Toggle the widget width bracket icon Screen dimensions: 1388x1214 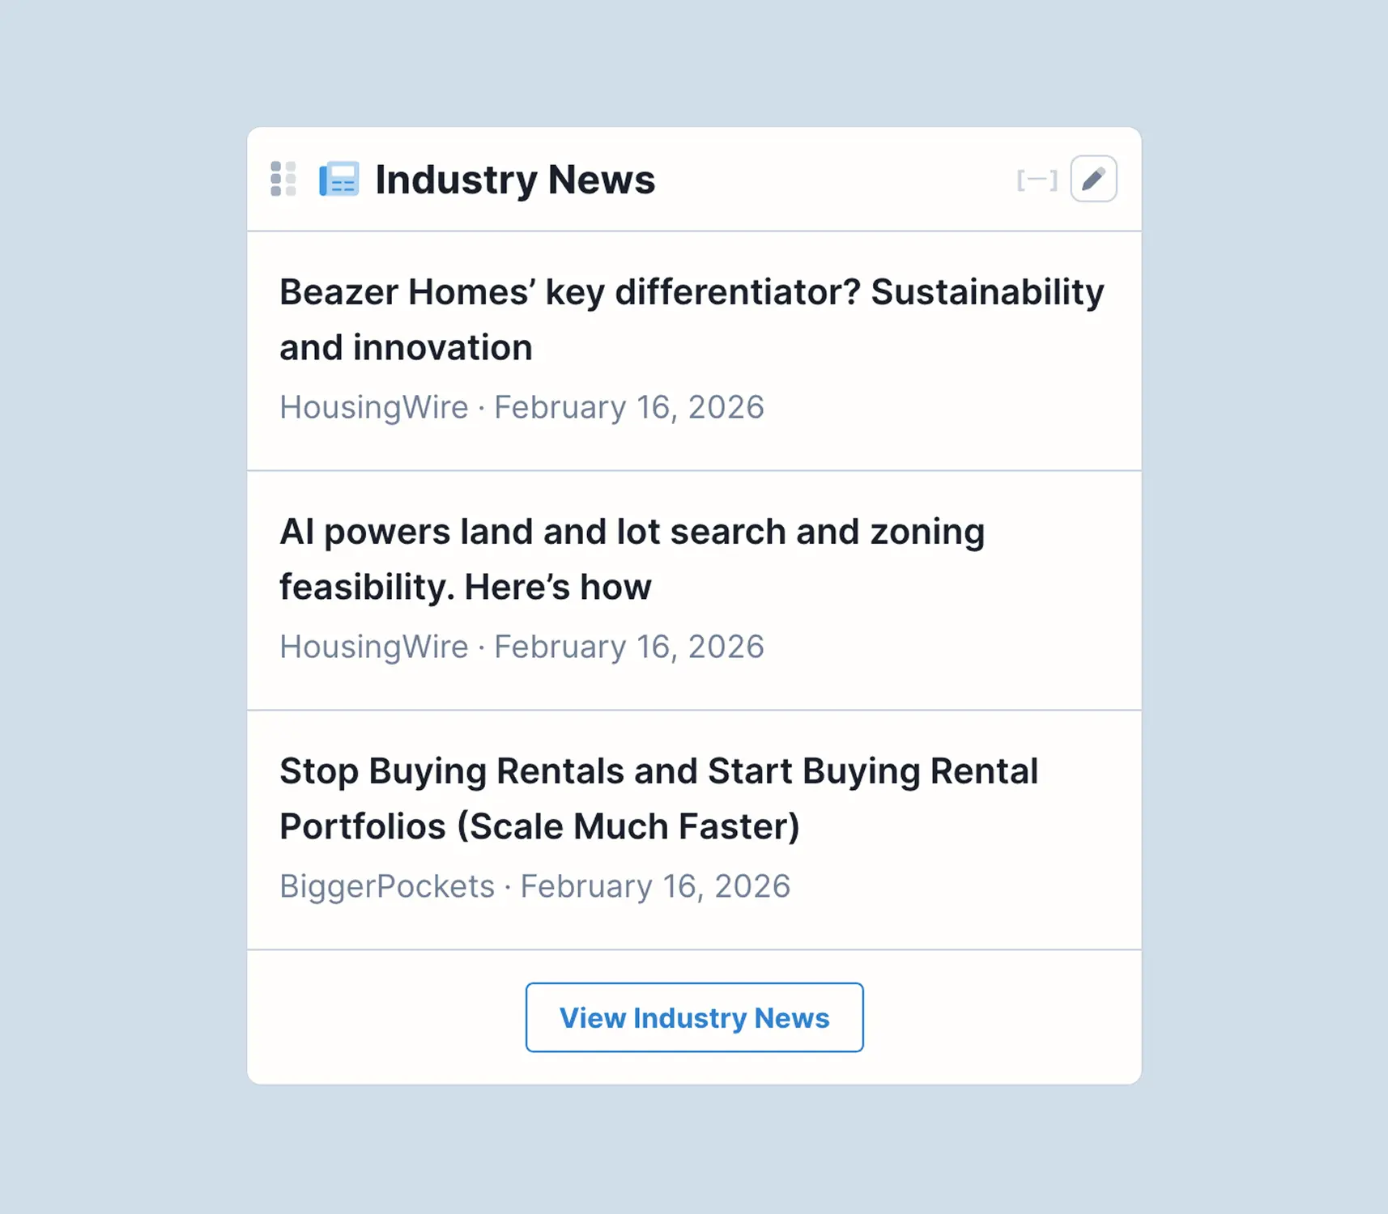coord(1037,180)
